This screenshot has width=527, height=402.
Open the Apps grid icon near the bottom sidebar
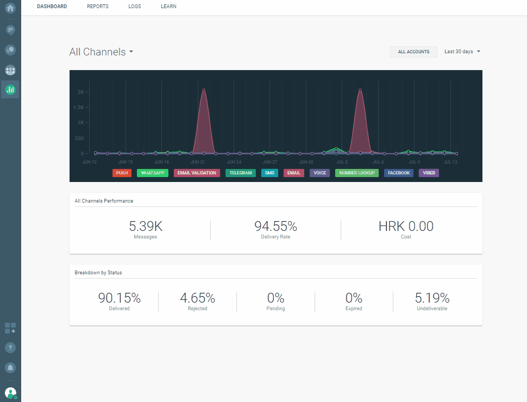click(9, 328)
